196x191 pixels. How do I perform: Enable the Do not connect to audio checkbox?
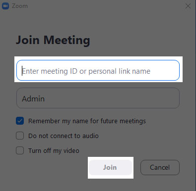tap(20, 136)
